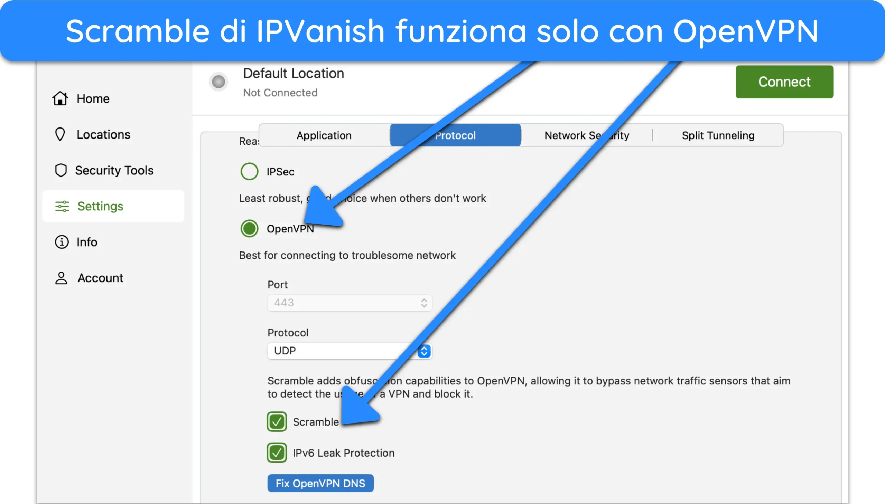This screenshot has width=885, height=504.
Task: Click the OpenVPN label text
Action: [290, 229]
